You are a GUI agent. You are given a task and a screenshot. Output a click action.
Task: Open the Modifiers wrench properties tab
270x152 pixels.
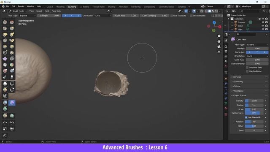pyautogui.click(x=226, y=84)
